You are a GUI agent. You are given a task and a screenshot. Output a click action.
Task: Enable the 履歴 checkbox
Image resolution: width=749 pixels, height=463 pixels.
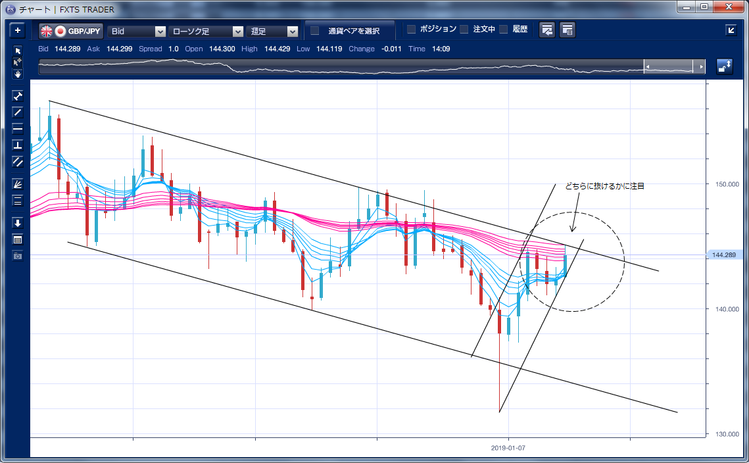(504, 30)
